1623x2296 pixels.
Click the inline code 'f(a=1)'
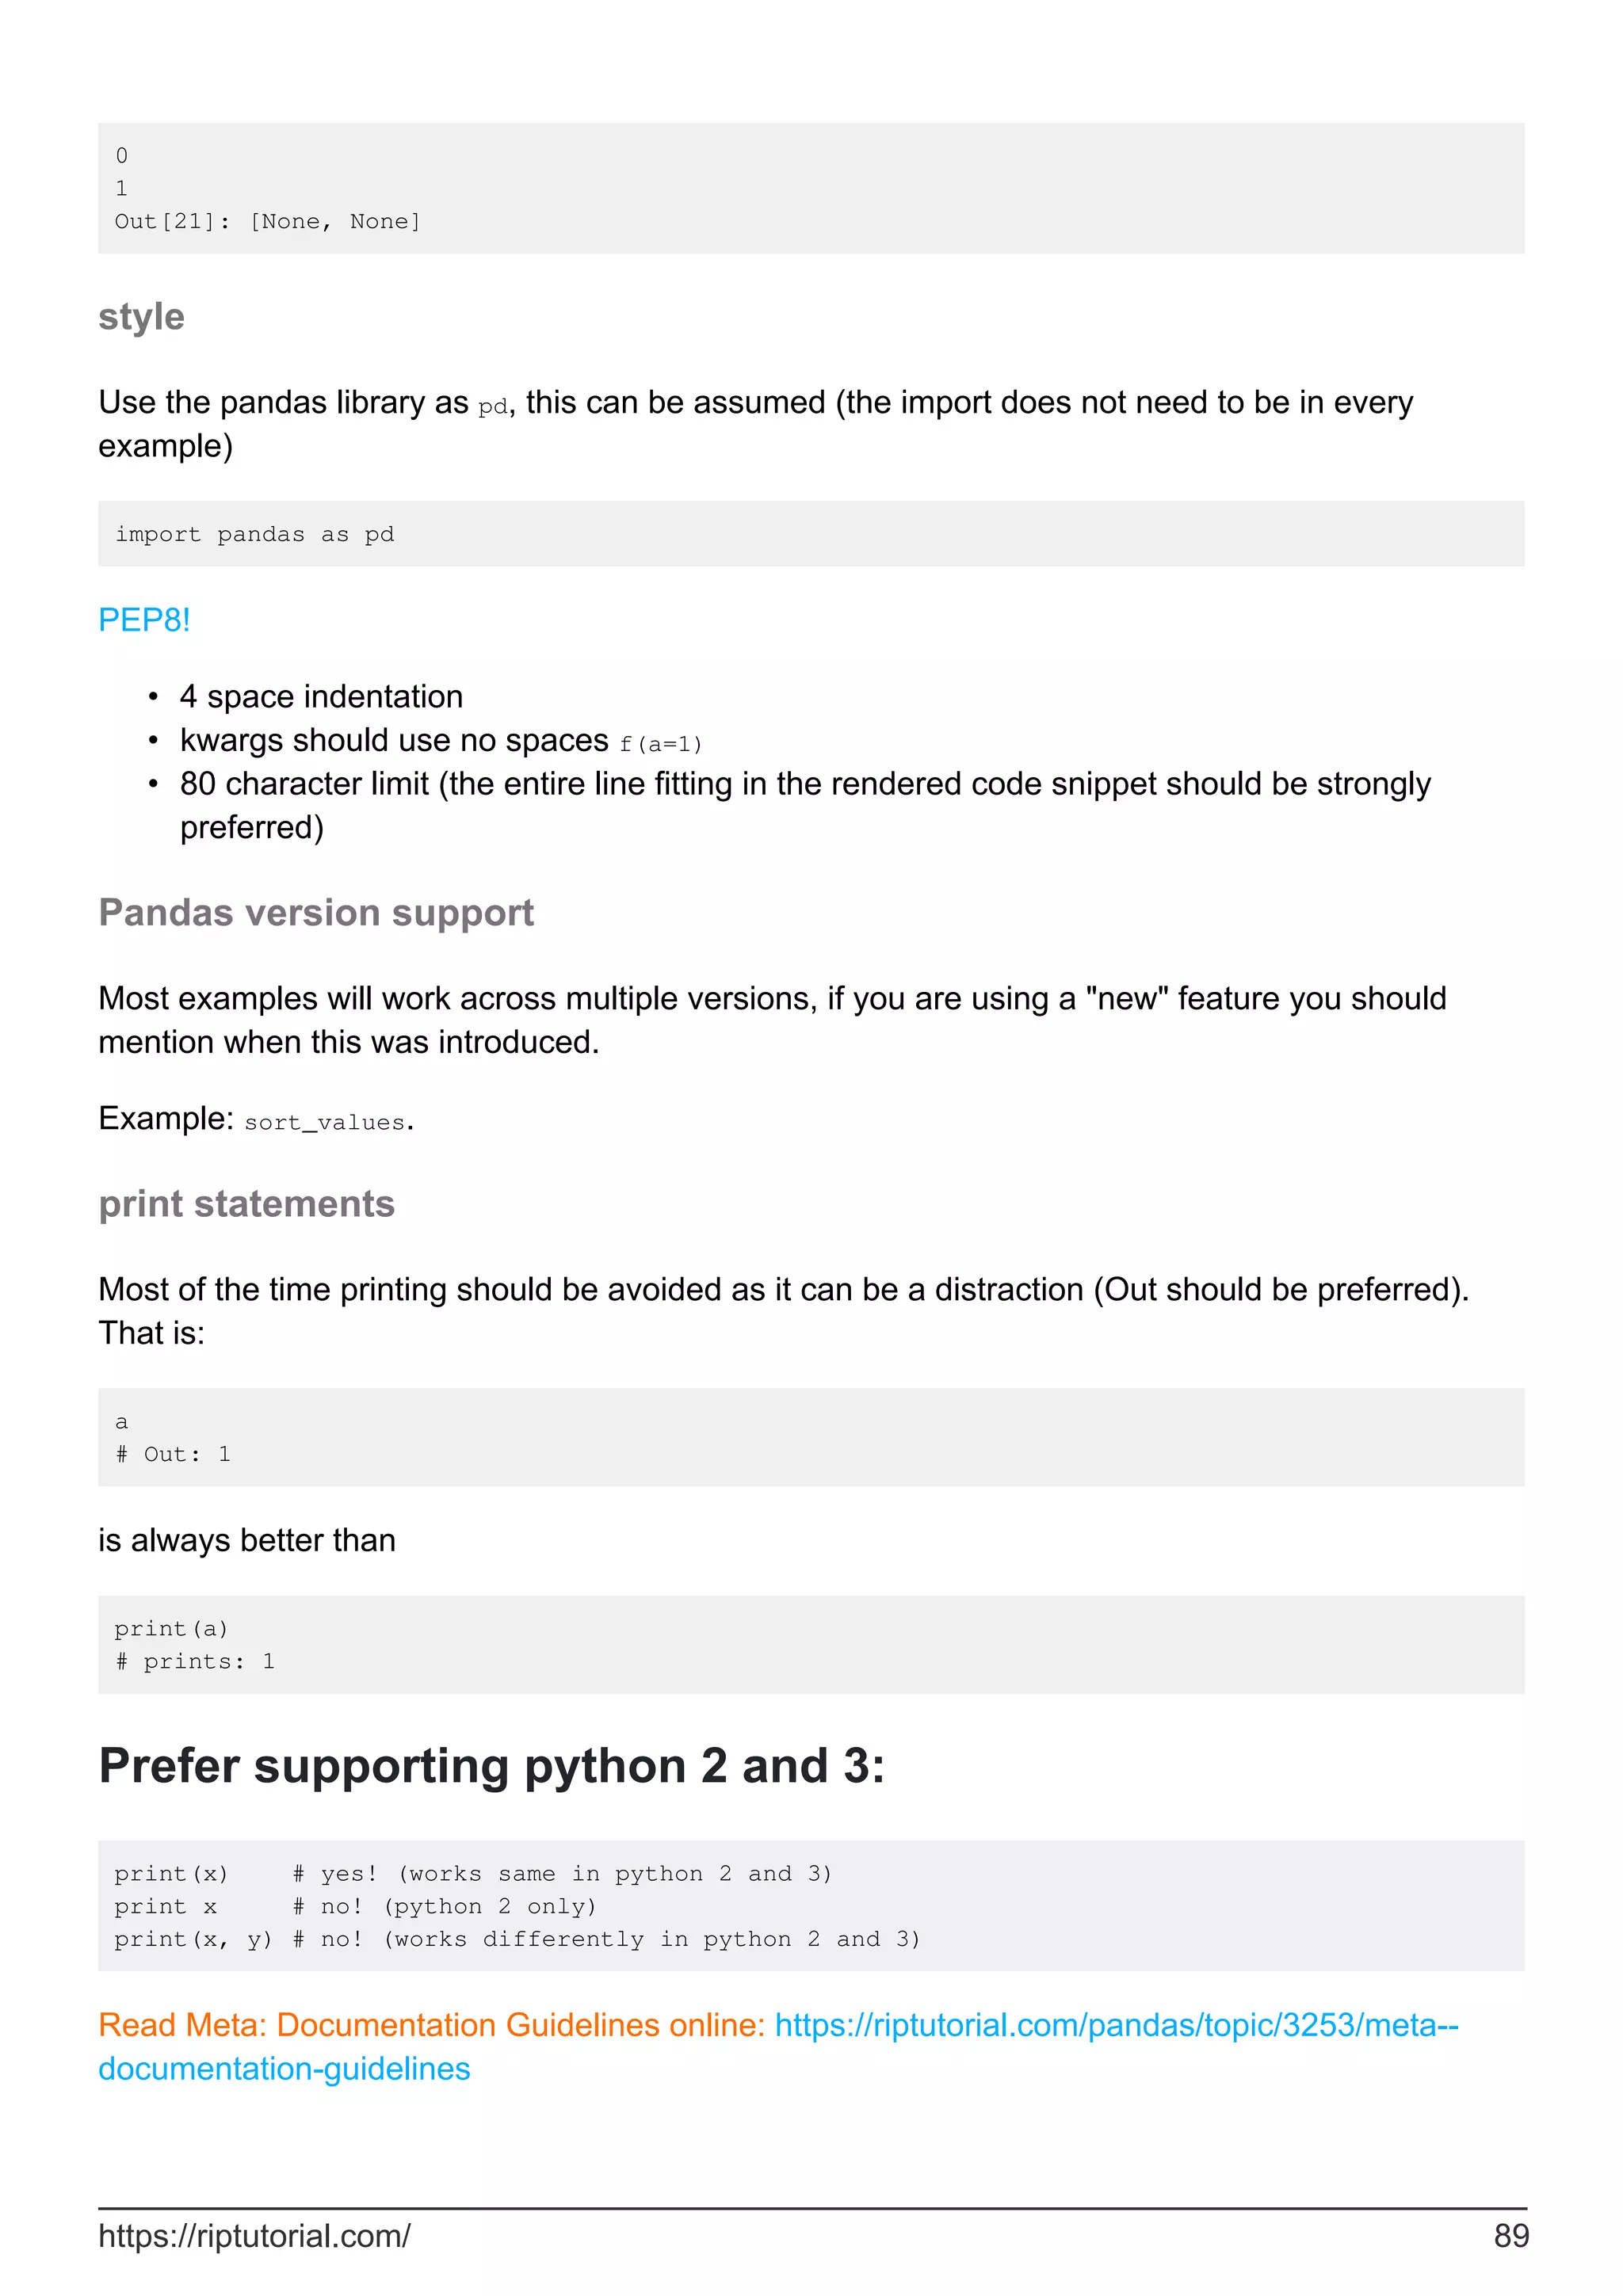point(661,744)
